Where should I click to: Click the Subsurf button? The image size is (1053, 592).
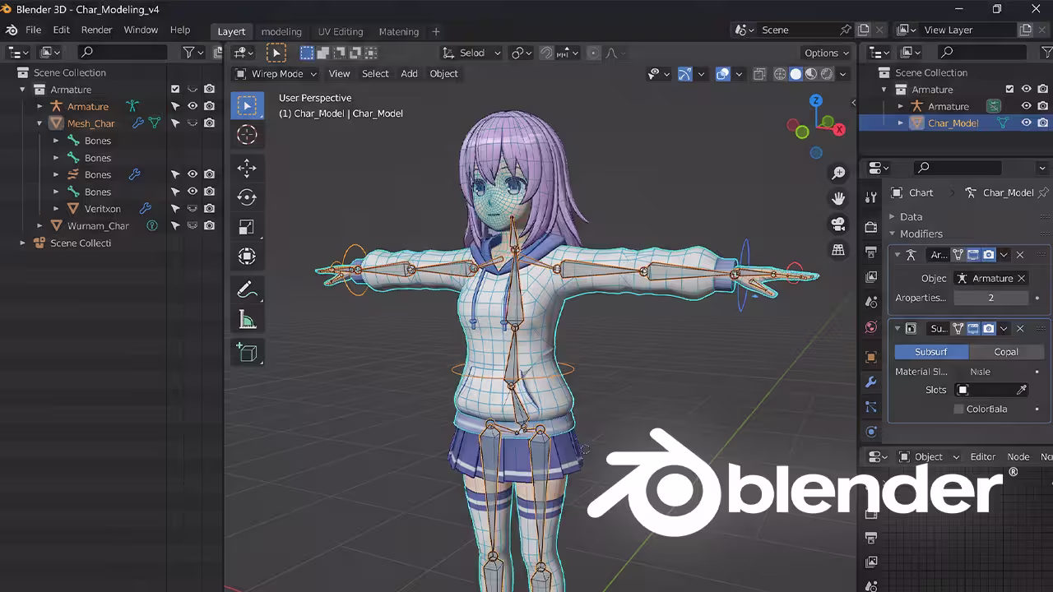pos(931,352)
